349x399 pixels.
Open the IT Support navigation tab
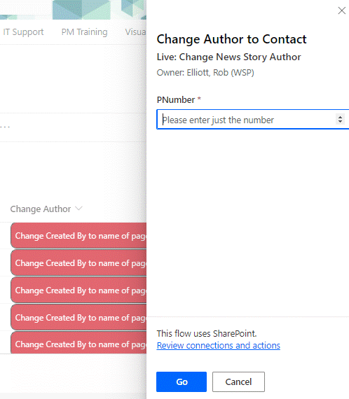(23, 32)
